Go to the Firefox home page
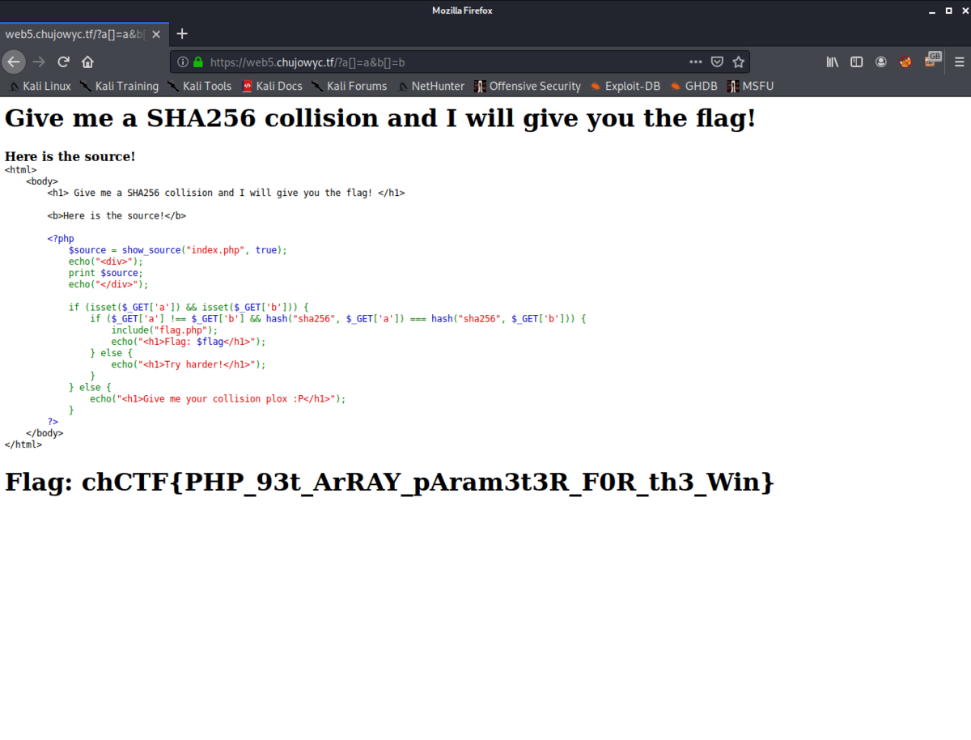This screenshot has height=740, width=971. tap(87, 62)
